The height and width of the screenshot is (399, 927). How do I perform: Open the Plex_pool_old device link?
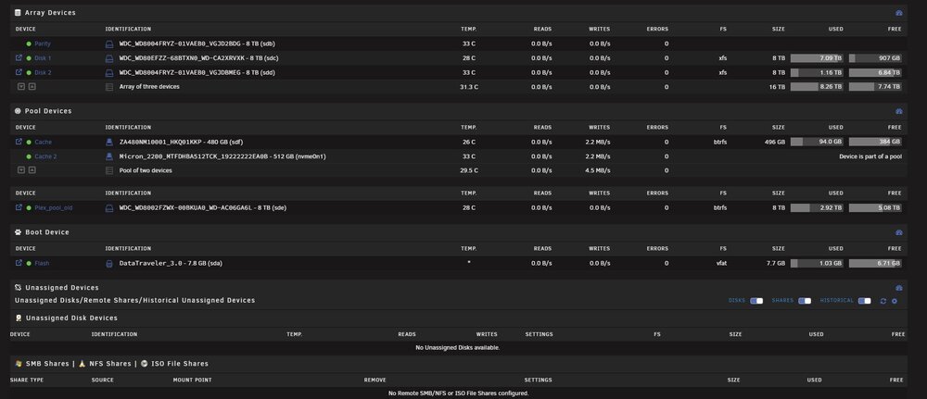[53, 207]
